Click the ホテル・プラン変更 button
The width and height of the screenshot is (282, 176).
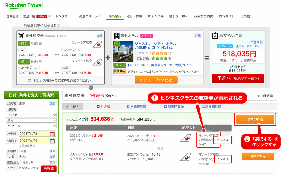(x=156, y=80)
